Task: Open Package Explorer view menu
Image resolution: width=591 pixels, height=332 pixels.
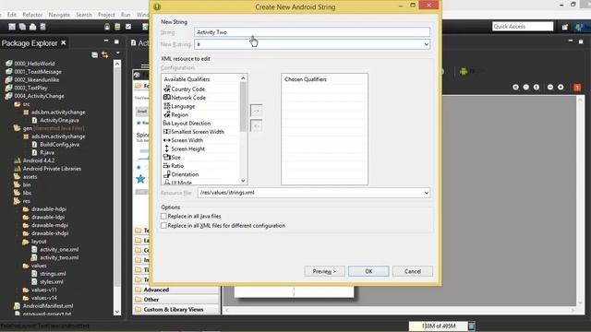Action: click(117, 53)
